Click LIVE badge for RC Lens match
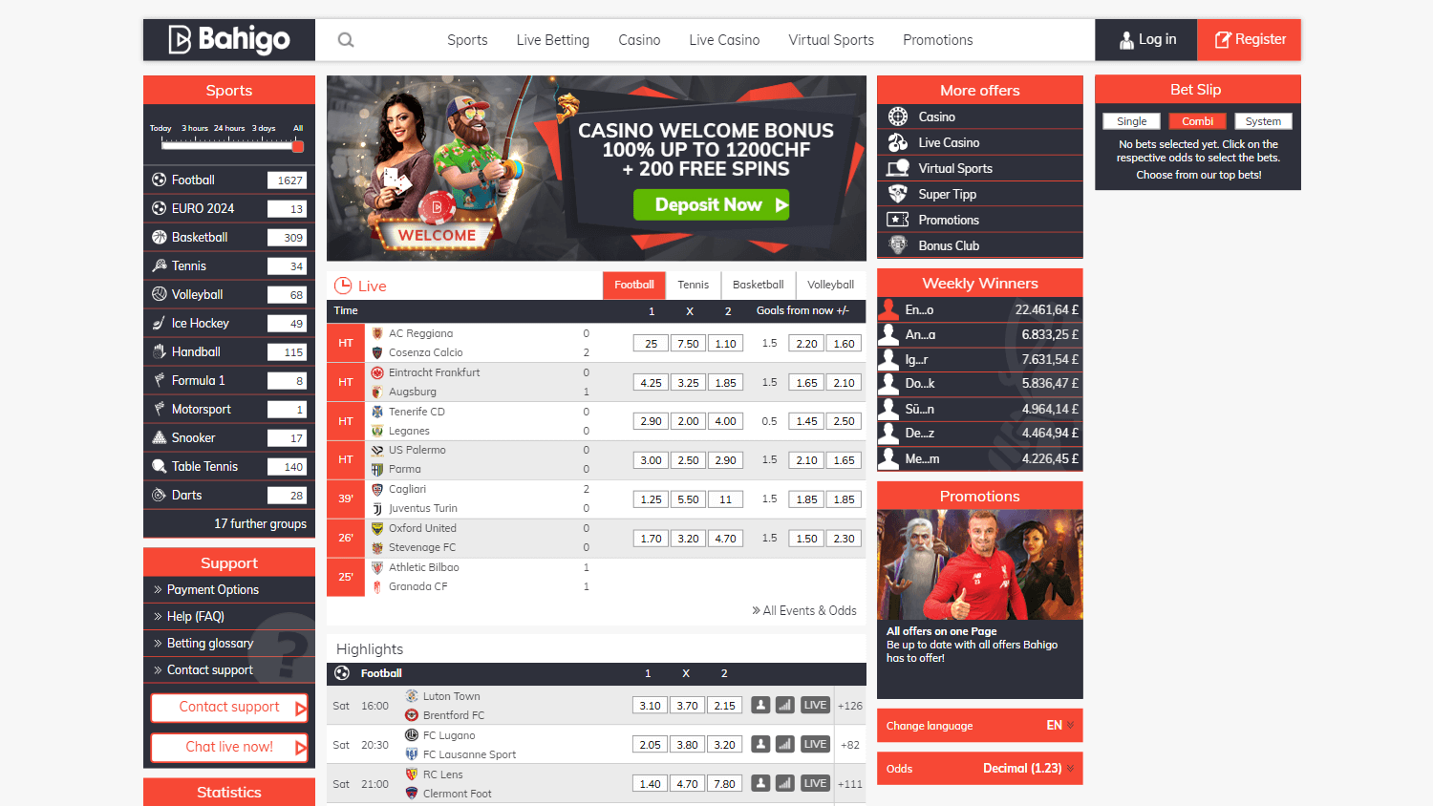1433x806 pixels. click(x=815, y=783)
